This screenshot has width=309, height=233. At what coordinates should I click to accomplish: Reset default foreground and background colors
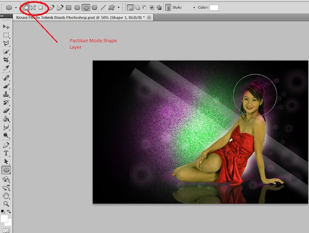point(2,212)
